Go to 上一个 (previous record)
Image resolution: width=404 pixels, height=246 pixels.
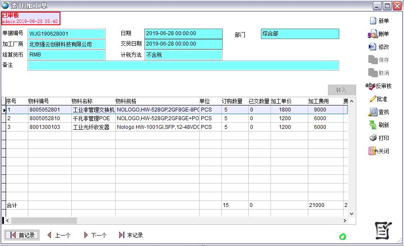(59, 235)
